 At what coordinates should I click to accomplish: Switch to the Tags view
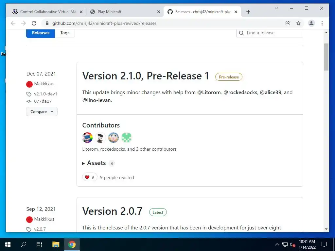click(65, 33)
